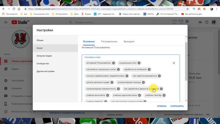Open Настройки gear in Studio sidebar
Screen dimensions: 220x124
[x=16, y=81]
